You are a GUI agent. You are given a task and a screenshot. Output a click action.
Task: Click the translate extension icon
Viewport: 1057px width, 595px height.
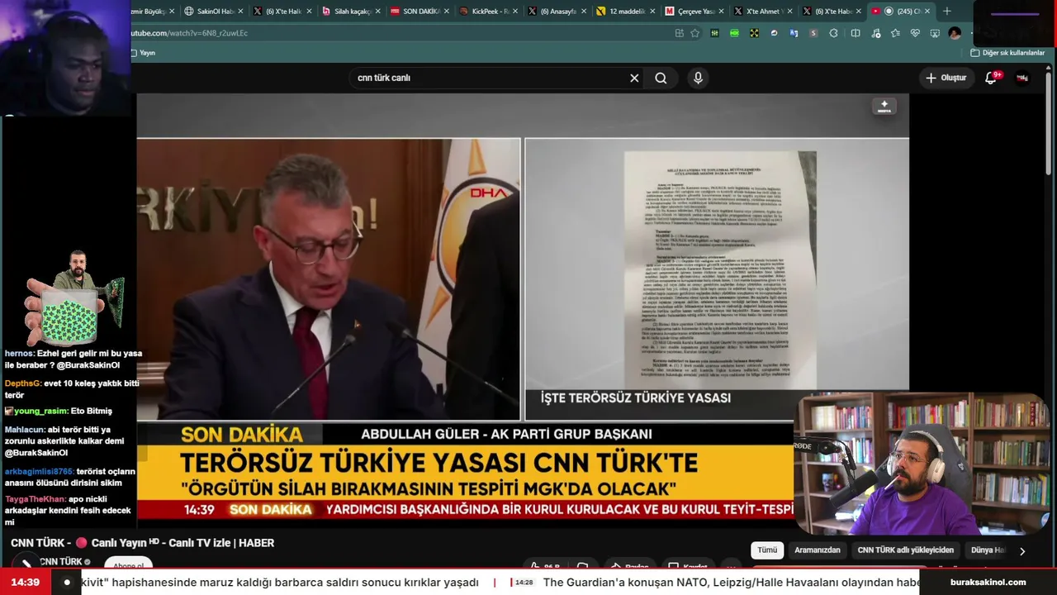[x=794, y=33]
